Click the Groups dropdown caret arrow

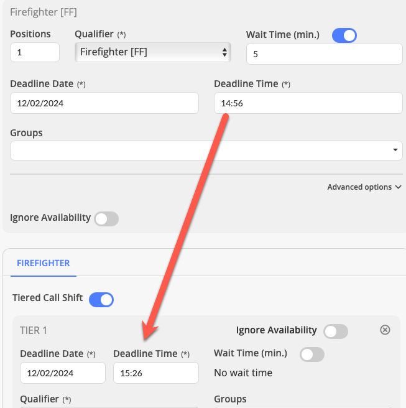pyautogui.click(x=395, y=150)
